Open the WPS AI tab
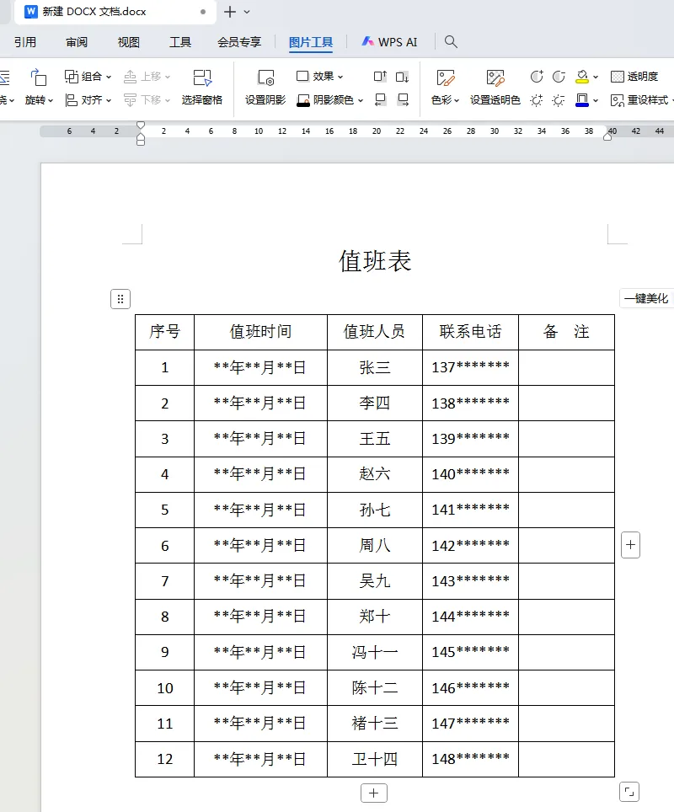 pyautogui.click(x=389, y=42)
